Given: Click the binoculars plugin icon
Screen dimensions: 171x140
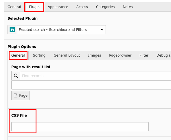Looking at the screenshot, I should point(12,30).
